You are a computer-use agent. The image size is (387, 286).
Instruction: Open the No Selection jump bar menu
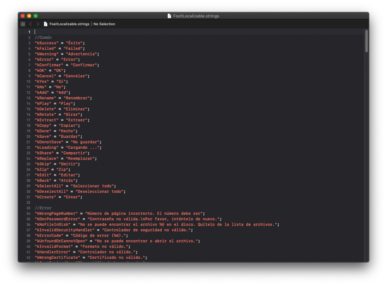coord(104,24)
